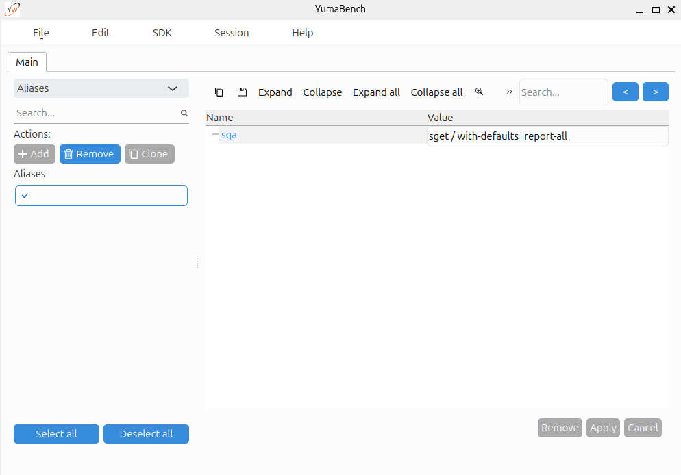Click the blue Remove button under Actions
681x475 pixels.
[90, 154]
